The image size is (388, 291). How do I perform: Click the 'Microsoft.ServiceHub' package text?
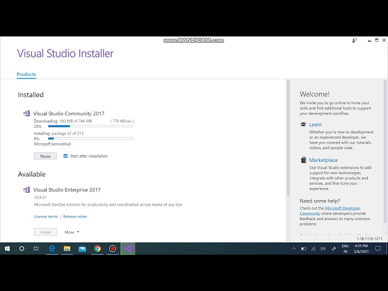53,144
